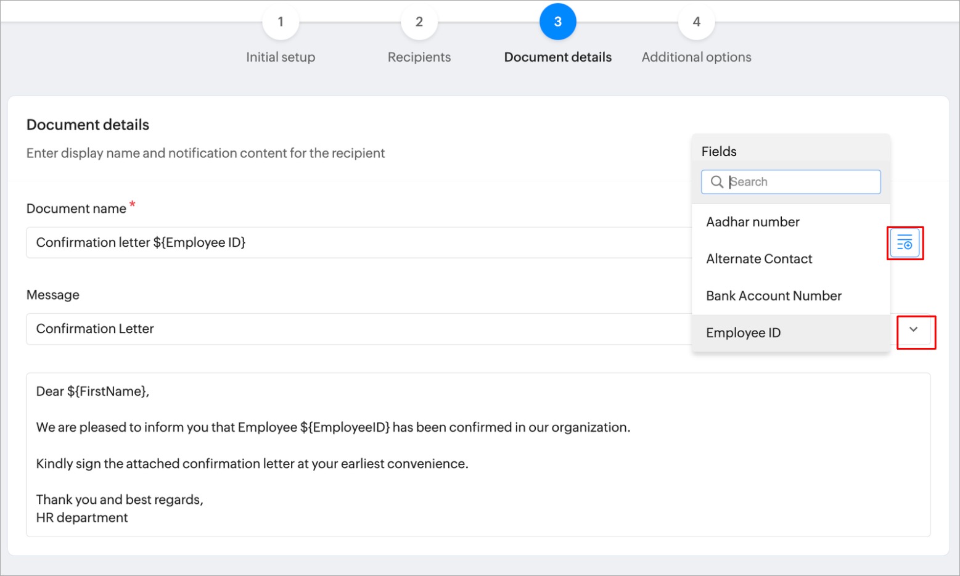Click the HR department line in message body

click(82, 518)
